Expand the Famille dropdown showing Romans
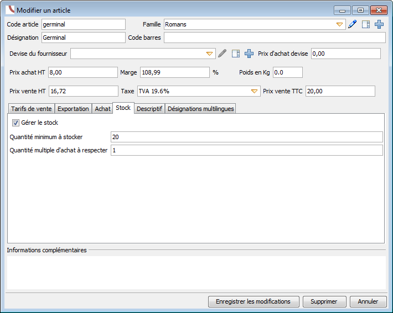The image size is (393, 313). tap(340, 24)
